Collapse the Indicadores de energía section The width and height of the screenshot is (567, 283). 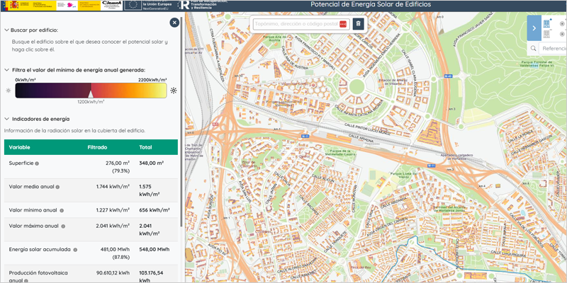click(6, 120)
